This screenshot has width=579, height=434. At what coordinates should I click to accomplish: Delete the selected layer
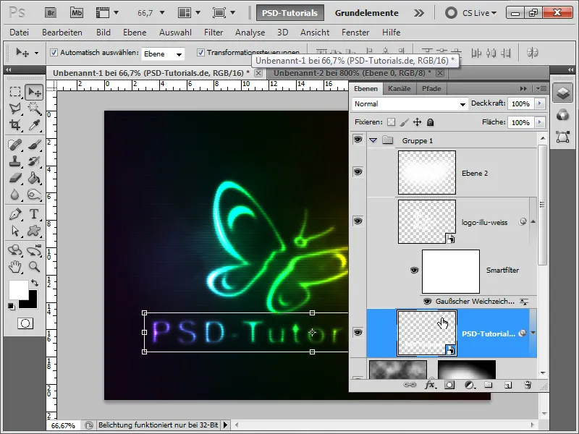pos(528,385)
